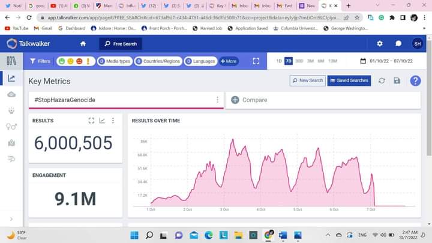This screenshot has width=432, height=243.
Task: Open Saved Searches list
Action: pos(349,80)
